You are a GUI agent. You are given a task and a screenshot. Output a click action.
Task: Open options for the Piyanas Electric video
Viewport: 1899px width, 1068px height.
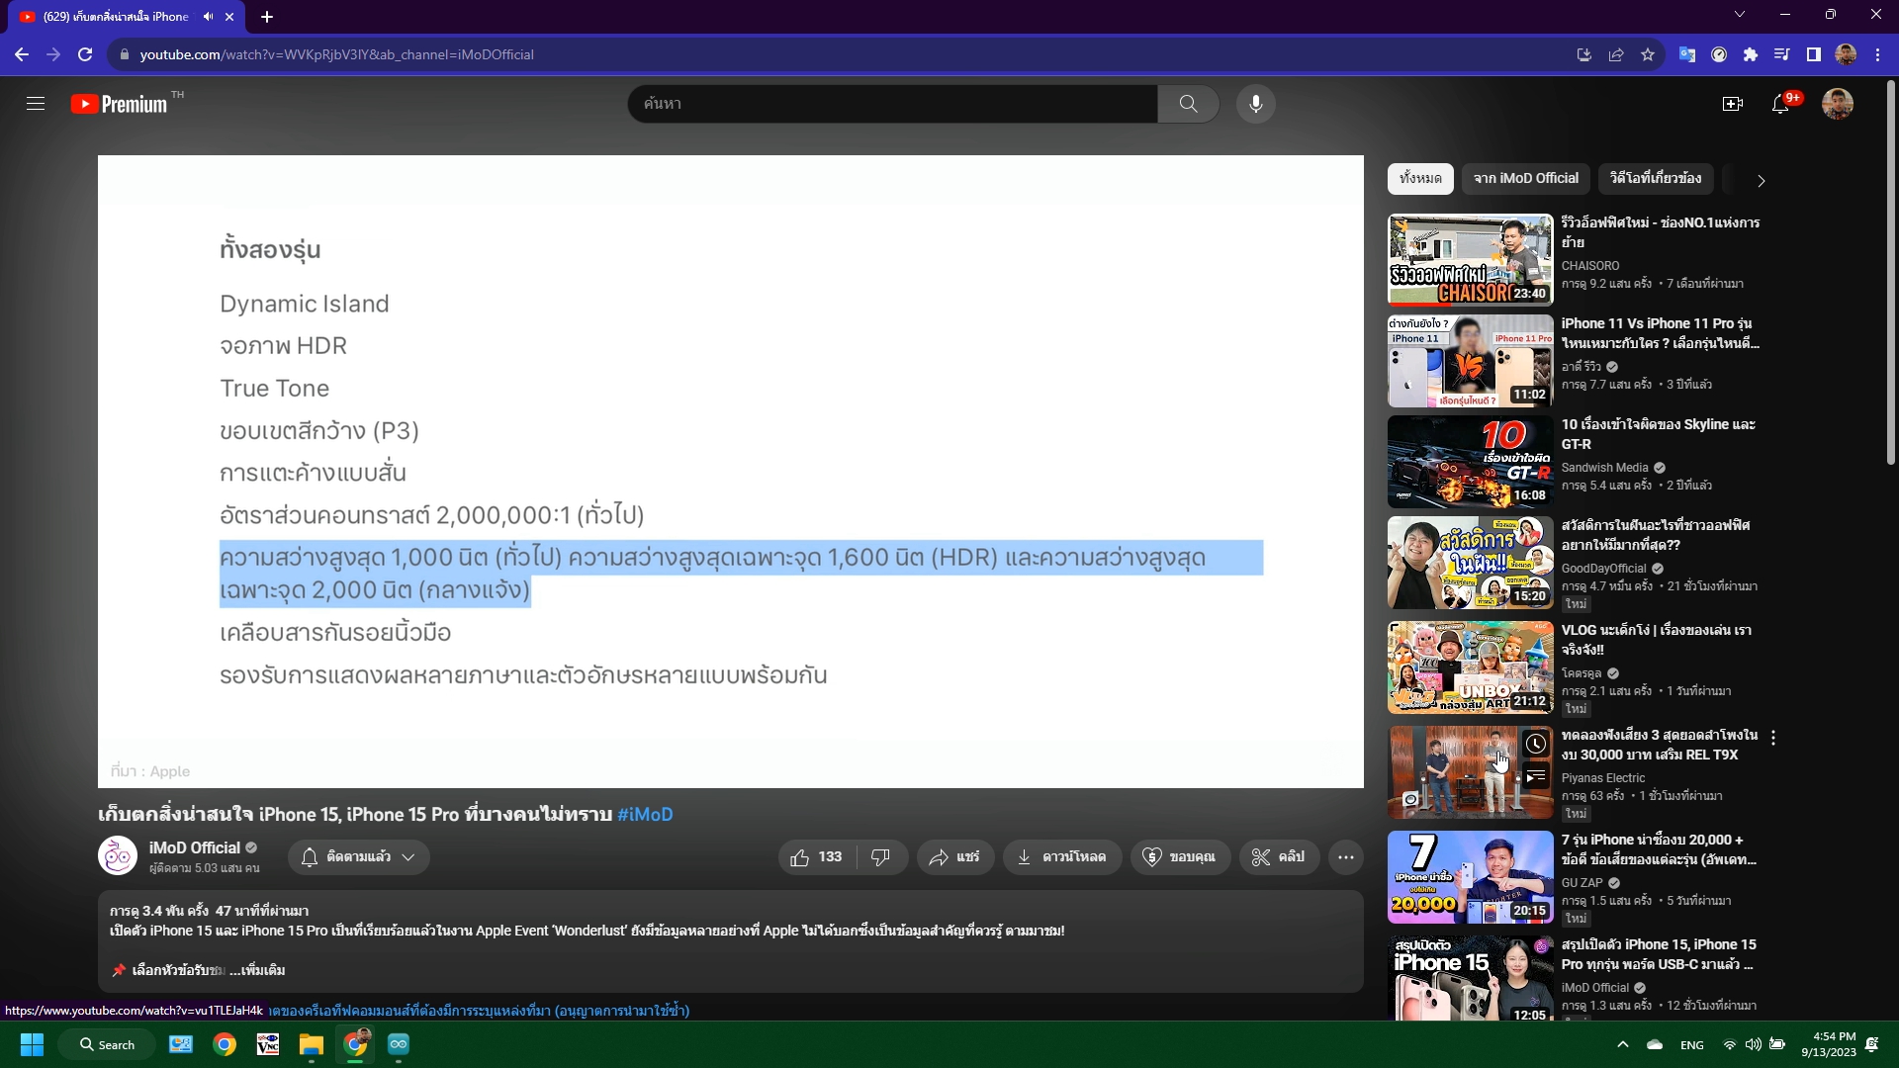pyautogui.click(x=1773, y=738)
